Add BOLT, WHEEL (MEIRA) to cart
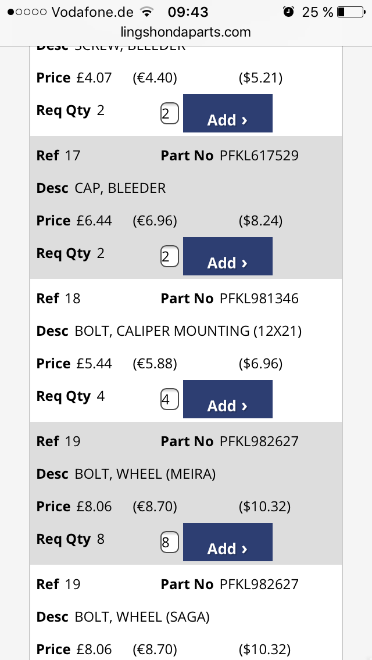372x660 pixels. point(227,541)
